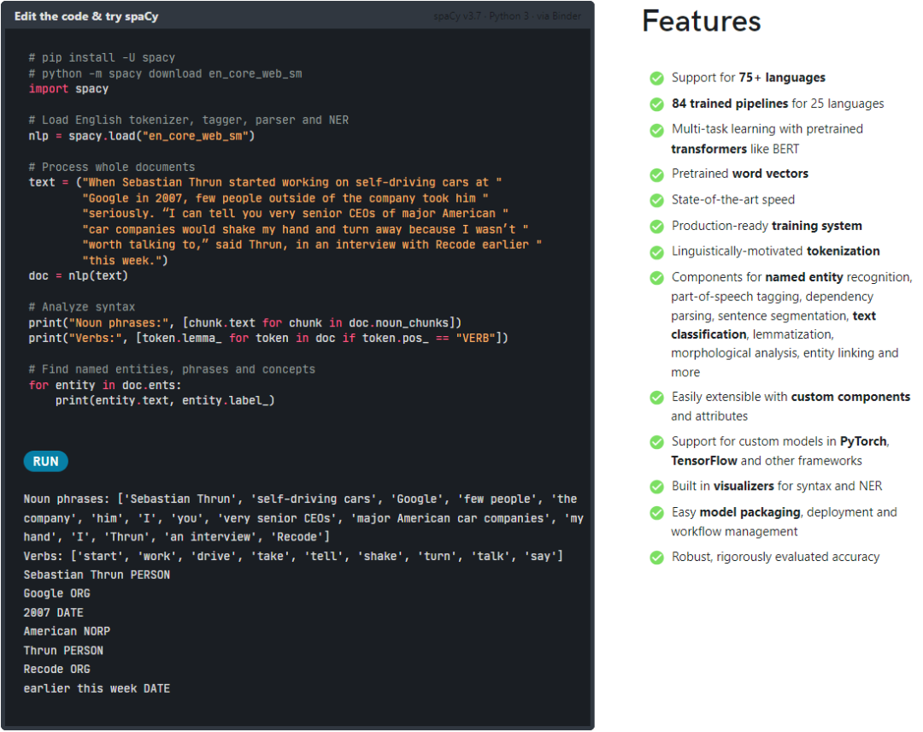Click the Verbs output list line

click(293, 556)
